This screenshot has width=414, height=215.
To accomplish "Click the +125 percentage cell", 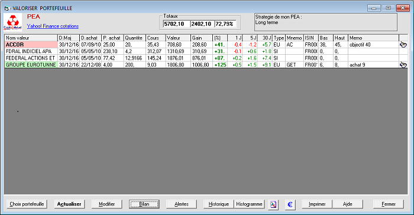I will click(x=220, y=65).
